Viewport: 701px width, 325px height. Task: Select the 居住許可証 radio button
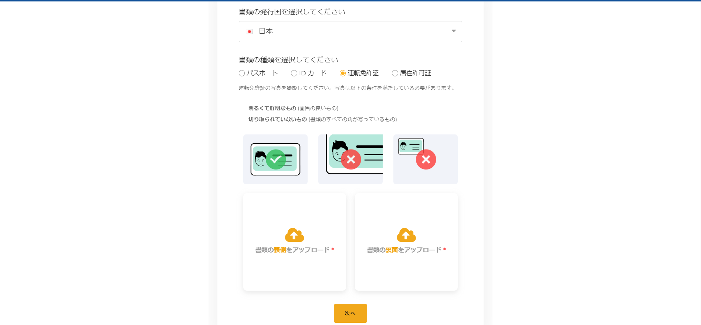tap(395, 73)
